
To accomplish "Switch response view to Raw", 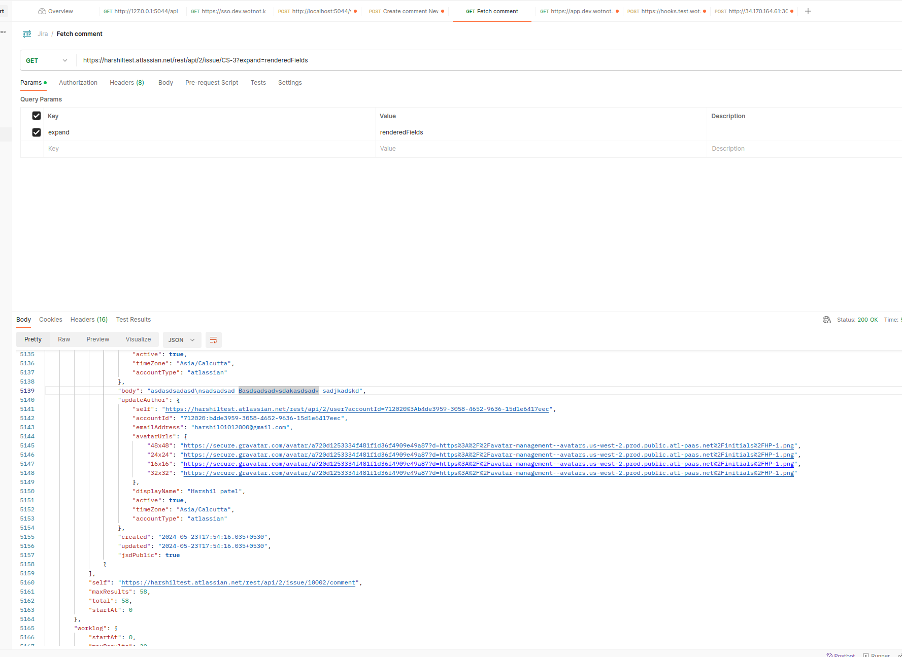I will pyautogui.click(x=64, y=339).
